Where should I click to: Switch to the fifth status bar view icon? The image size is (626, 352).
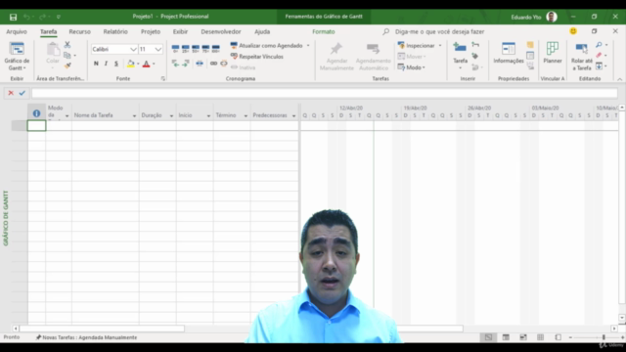click(x=559, y=337)
